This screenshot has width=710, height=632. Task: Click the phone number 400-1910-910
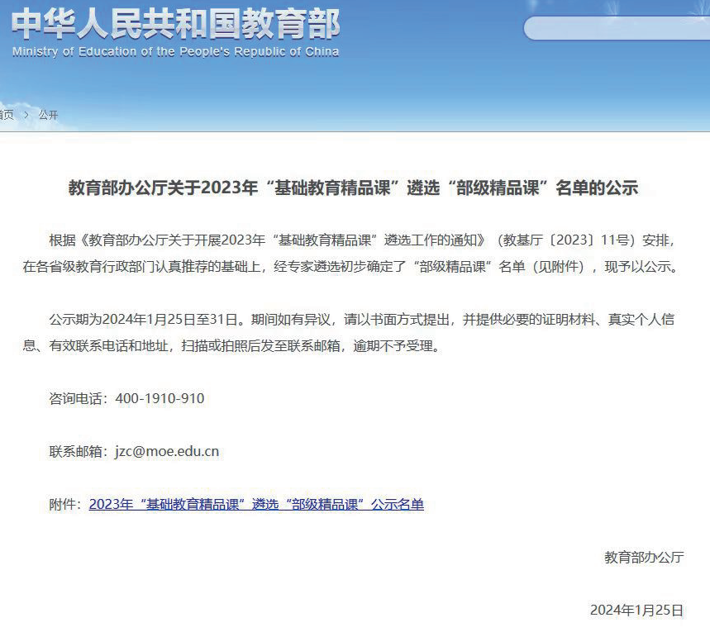tap(160, 398)
